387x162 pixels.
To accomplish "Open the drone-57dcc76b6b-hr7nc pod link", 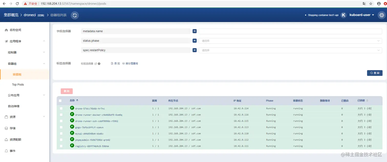I will pyautogui.click(x=90, y=109).
